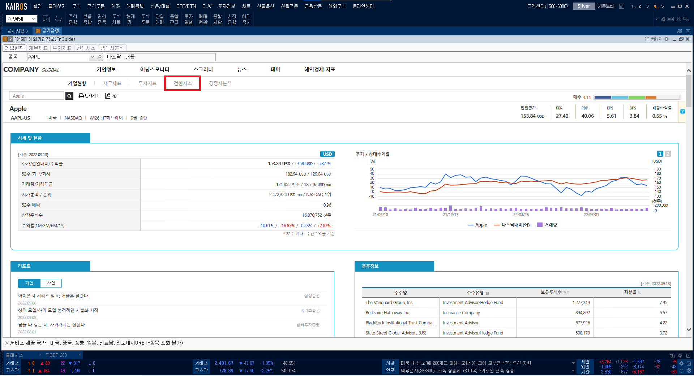Click the fullscreen expand icon near 기본트리
The image size is (694, 376).
(x=622, y=6)
